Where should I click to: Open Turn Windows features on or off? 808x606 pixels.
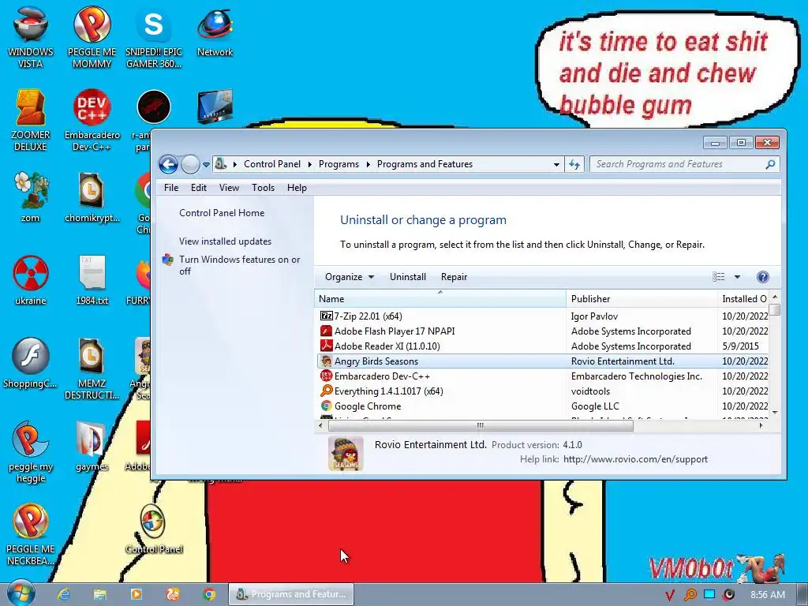coord(239,265)
